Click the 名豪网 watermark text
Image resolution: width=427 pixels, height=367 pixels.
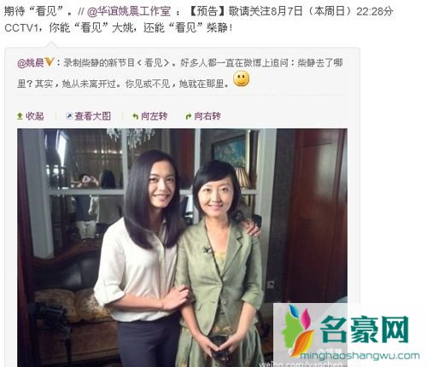365,329
